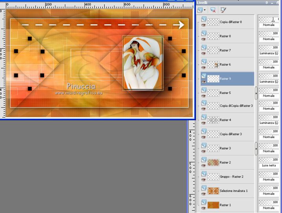The height and width of the screenshot is (213, 282).
Task: Open blend mode Luminanza (L) of Raster 4
Action: click(269, 123)
